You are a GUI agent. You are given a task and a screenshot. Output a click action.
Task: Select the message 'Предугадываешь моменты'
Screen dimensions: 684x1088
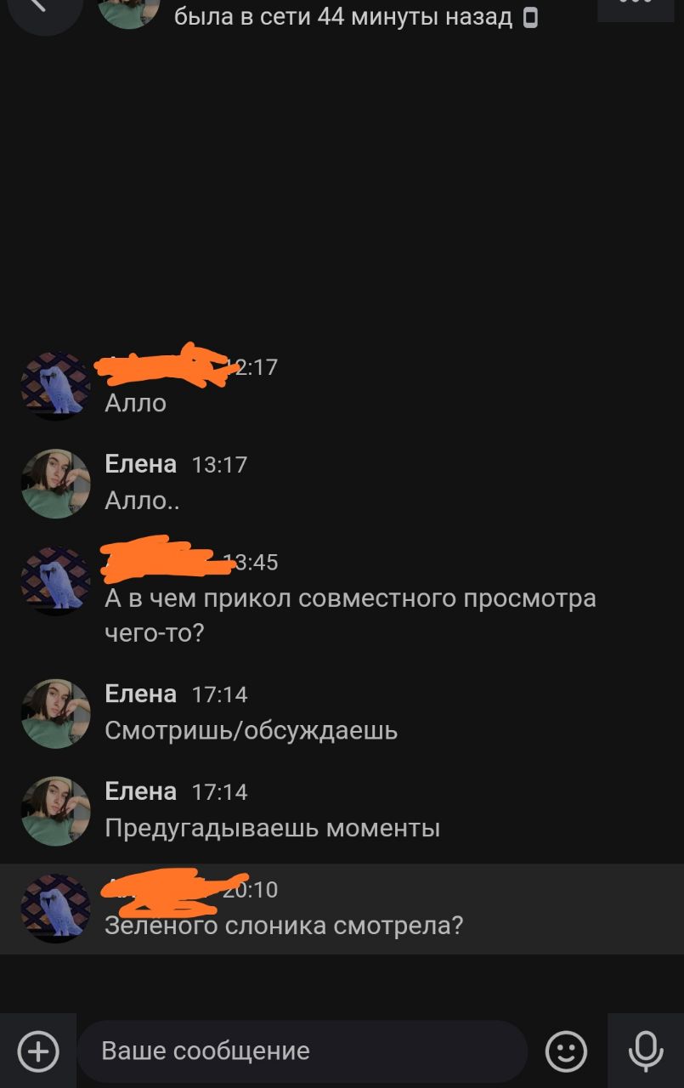pos(273,828)
